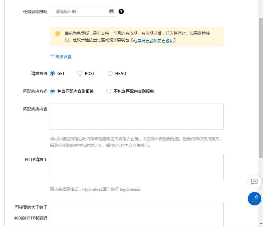Click the scrollbar up arrow
263x235 pixels.
click(x=261, y=2)
